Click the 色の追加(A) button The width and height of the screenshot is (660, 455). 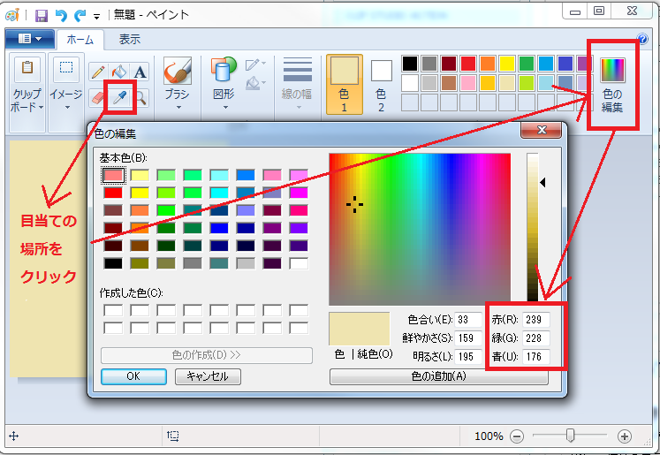(438, 376)
